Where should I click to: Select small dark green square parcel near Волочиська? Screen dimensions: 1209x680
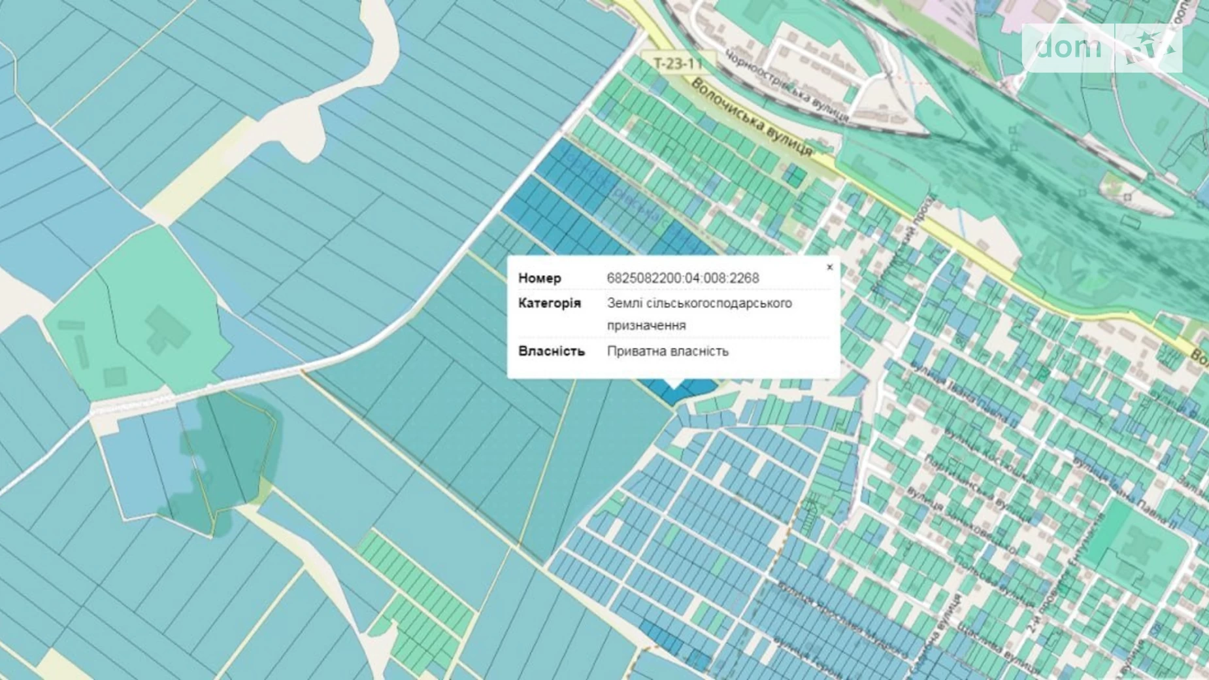click(x=795, y=175)
